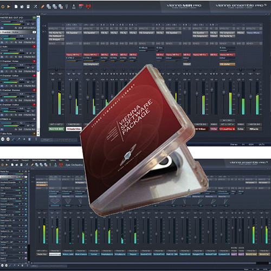Open dropdown arrow on Woodwind Ensemble row
Viewport: 271px width, 271px height.
[x=20, y=182]
